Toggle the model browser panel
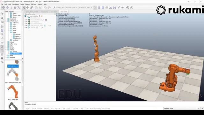Image resolution: width=204 pixels, height=115 pixels. click(x=2, y=47)
